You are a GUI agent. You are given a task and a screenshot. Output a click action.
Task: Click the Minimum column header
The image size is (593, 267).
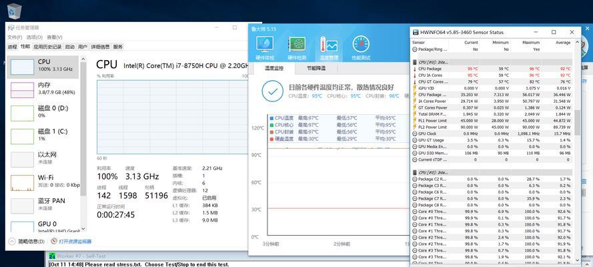(500, 43)
